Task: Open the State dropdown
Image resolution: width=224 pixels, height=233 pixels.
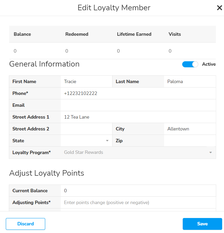Action: (86, 141)
